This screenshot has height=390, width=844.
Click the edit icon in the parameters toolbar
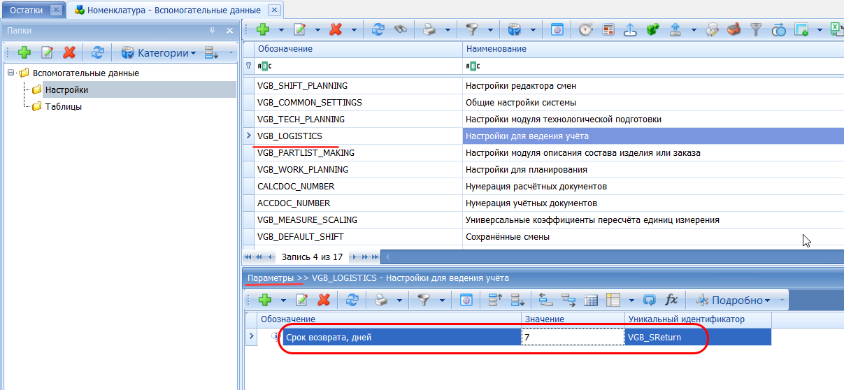[x=302, y=300]
